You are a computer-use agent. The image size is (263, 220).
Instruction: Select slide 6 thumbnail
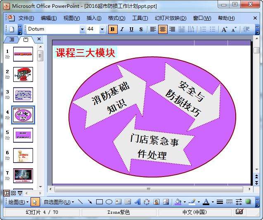pyautogui.click(x=23, y=155)
